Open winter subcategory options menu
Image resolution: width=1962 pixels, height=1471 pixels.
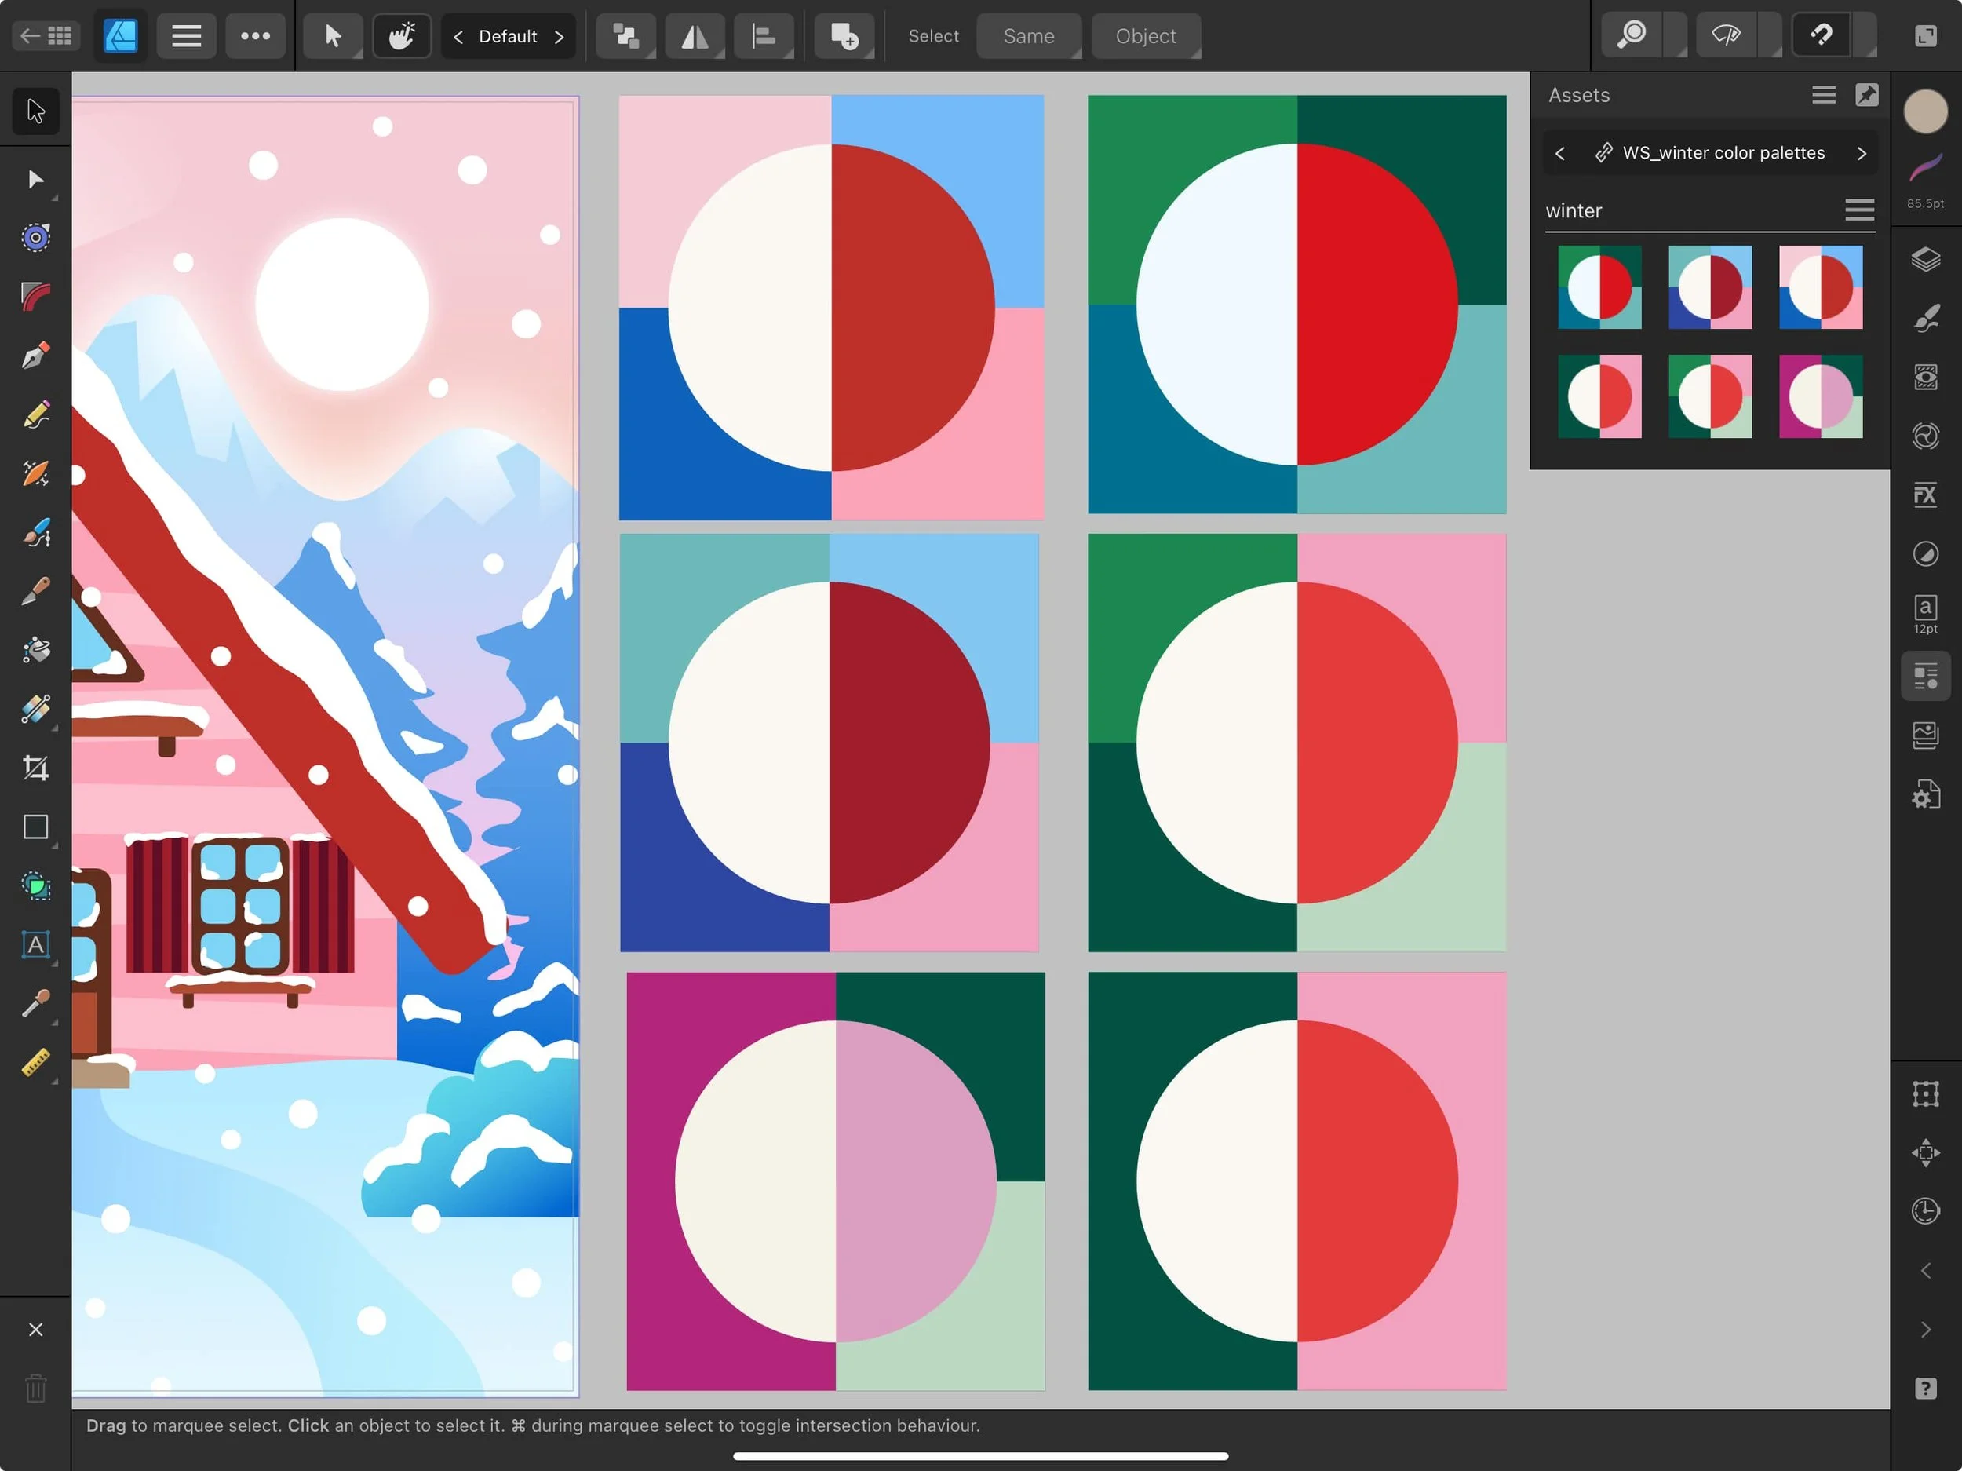click(x=1859, y=210)
